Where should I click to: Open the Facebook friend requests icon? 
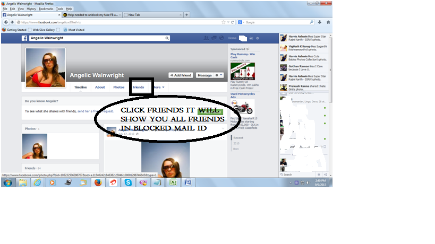pos(206,38)
